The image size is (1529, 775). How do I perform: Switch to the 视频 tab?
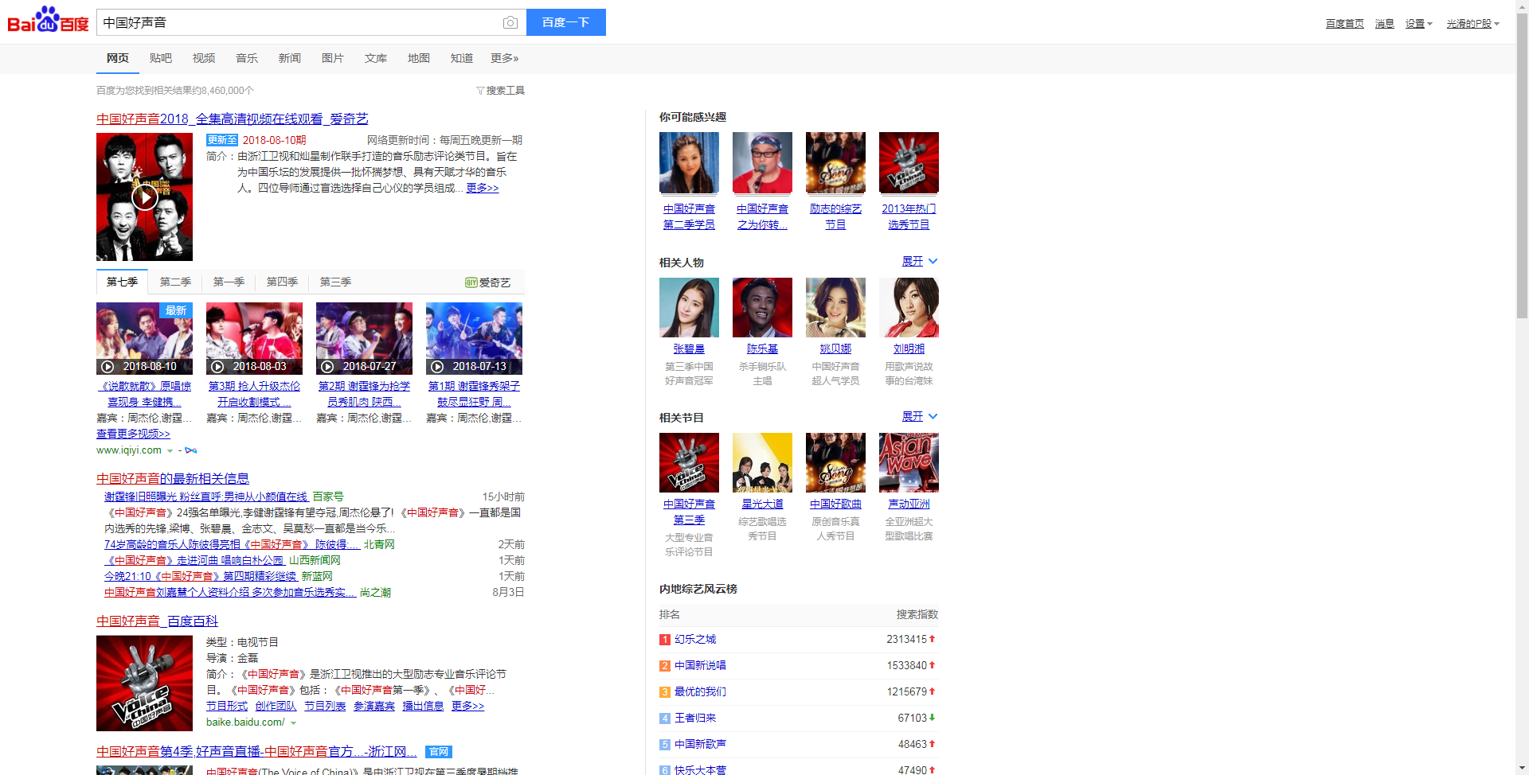tap(203, 58)
